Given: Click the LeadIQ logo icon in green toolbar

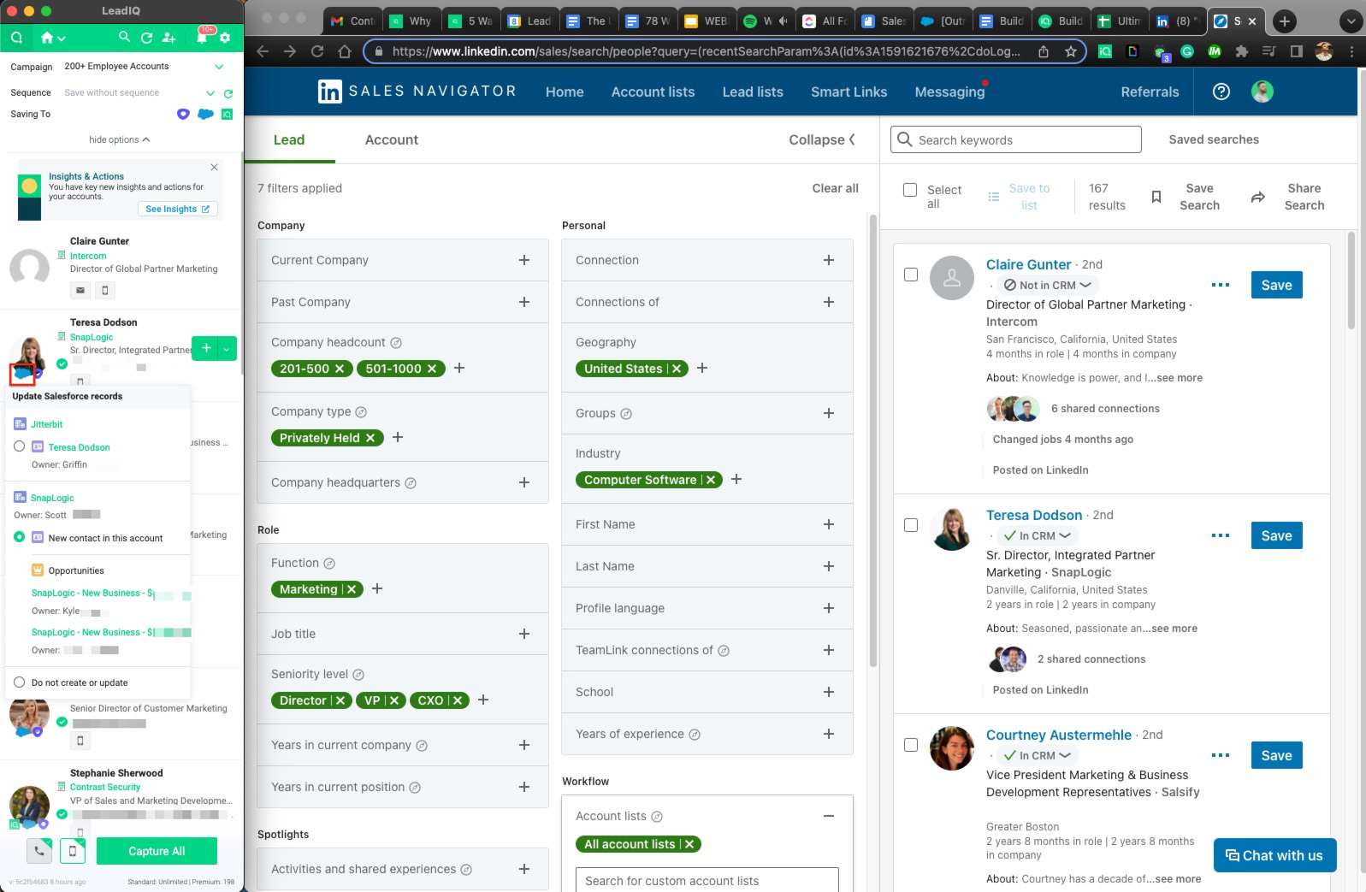Looking at the screenshot, I should pyautogui.click(x=16, y=38).
